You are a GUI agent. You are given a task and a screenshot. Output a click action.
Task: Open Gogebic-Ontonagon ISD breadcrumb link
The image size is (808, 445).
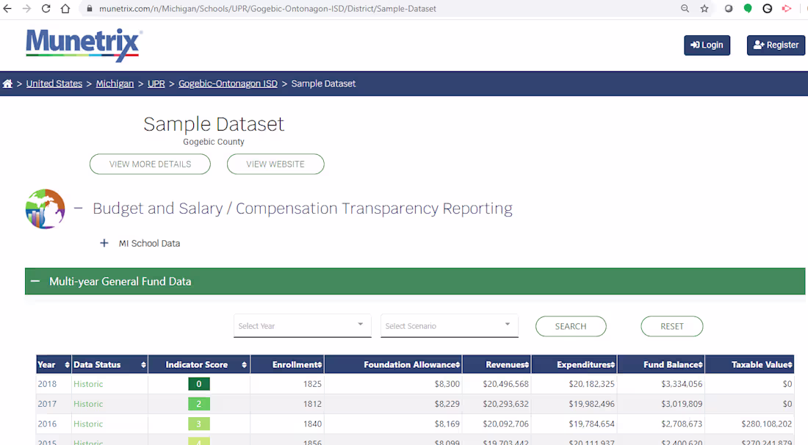[x=228, y=84]
